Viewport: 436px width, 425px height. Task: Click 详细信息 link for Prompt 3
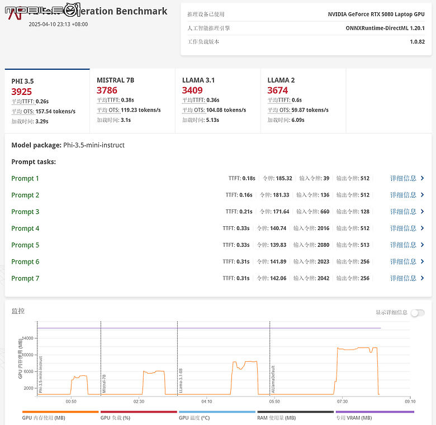tap(403, 212)
